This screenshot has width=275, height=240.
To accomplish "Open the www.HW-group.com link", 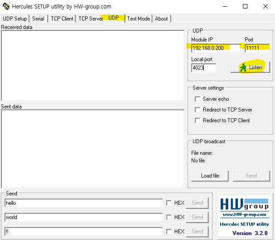I will pos(244,215).
